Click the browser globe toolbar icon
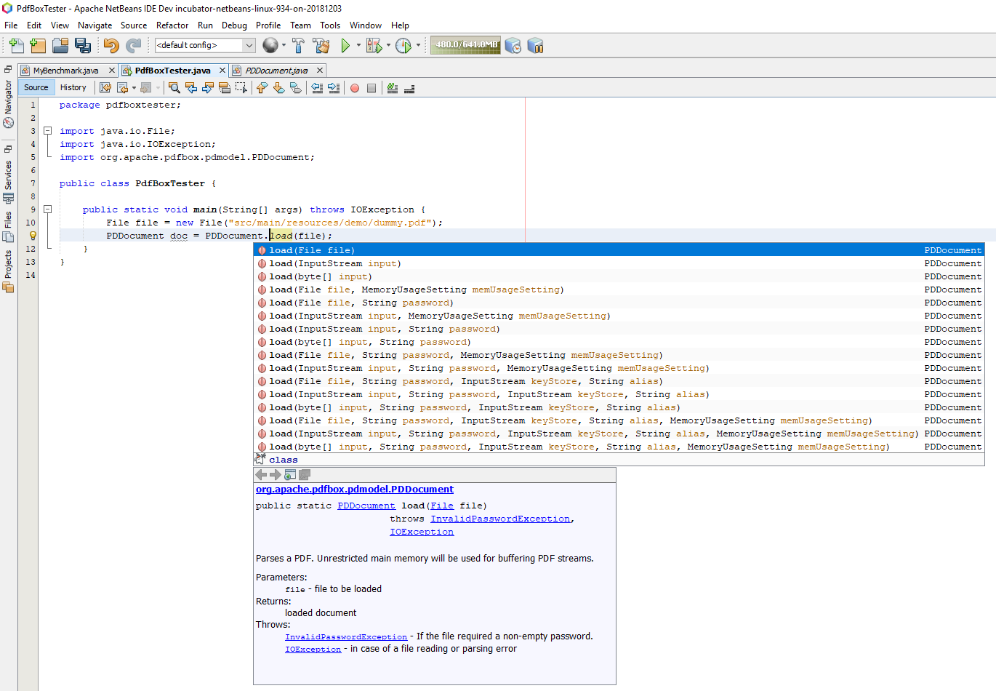The width and height of the screenshot is (996, 691). (270, 45)
